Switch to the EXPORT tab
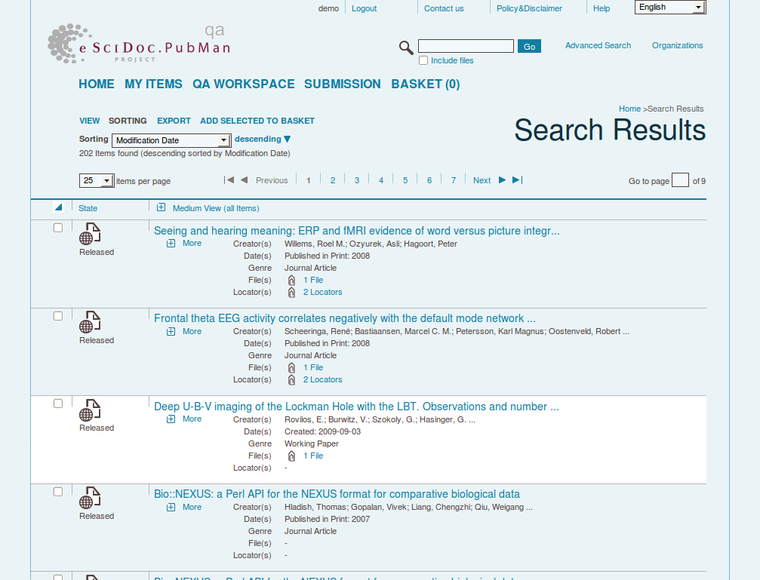Viewport: 760px width, 580px height. (174, 121)
